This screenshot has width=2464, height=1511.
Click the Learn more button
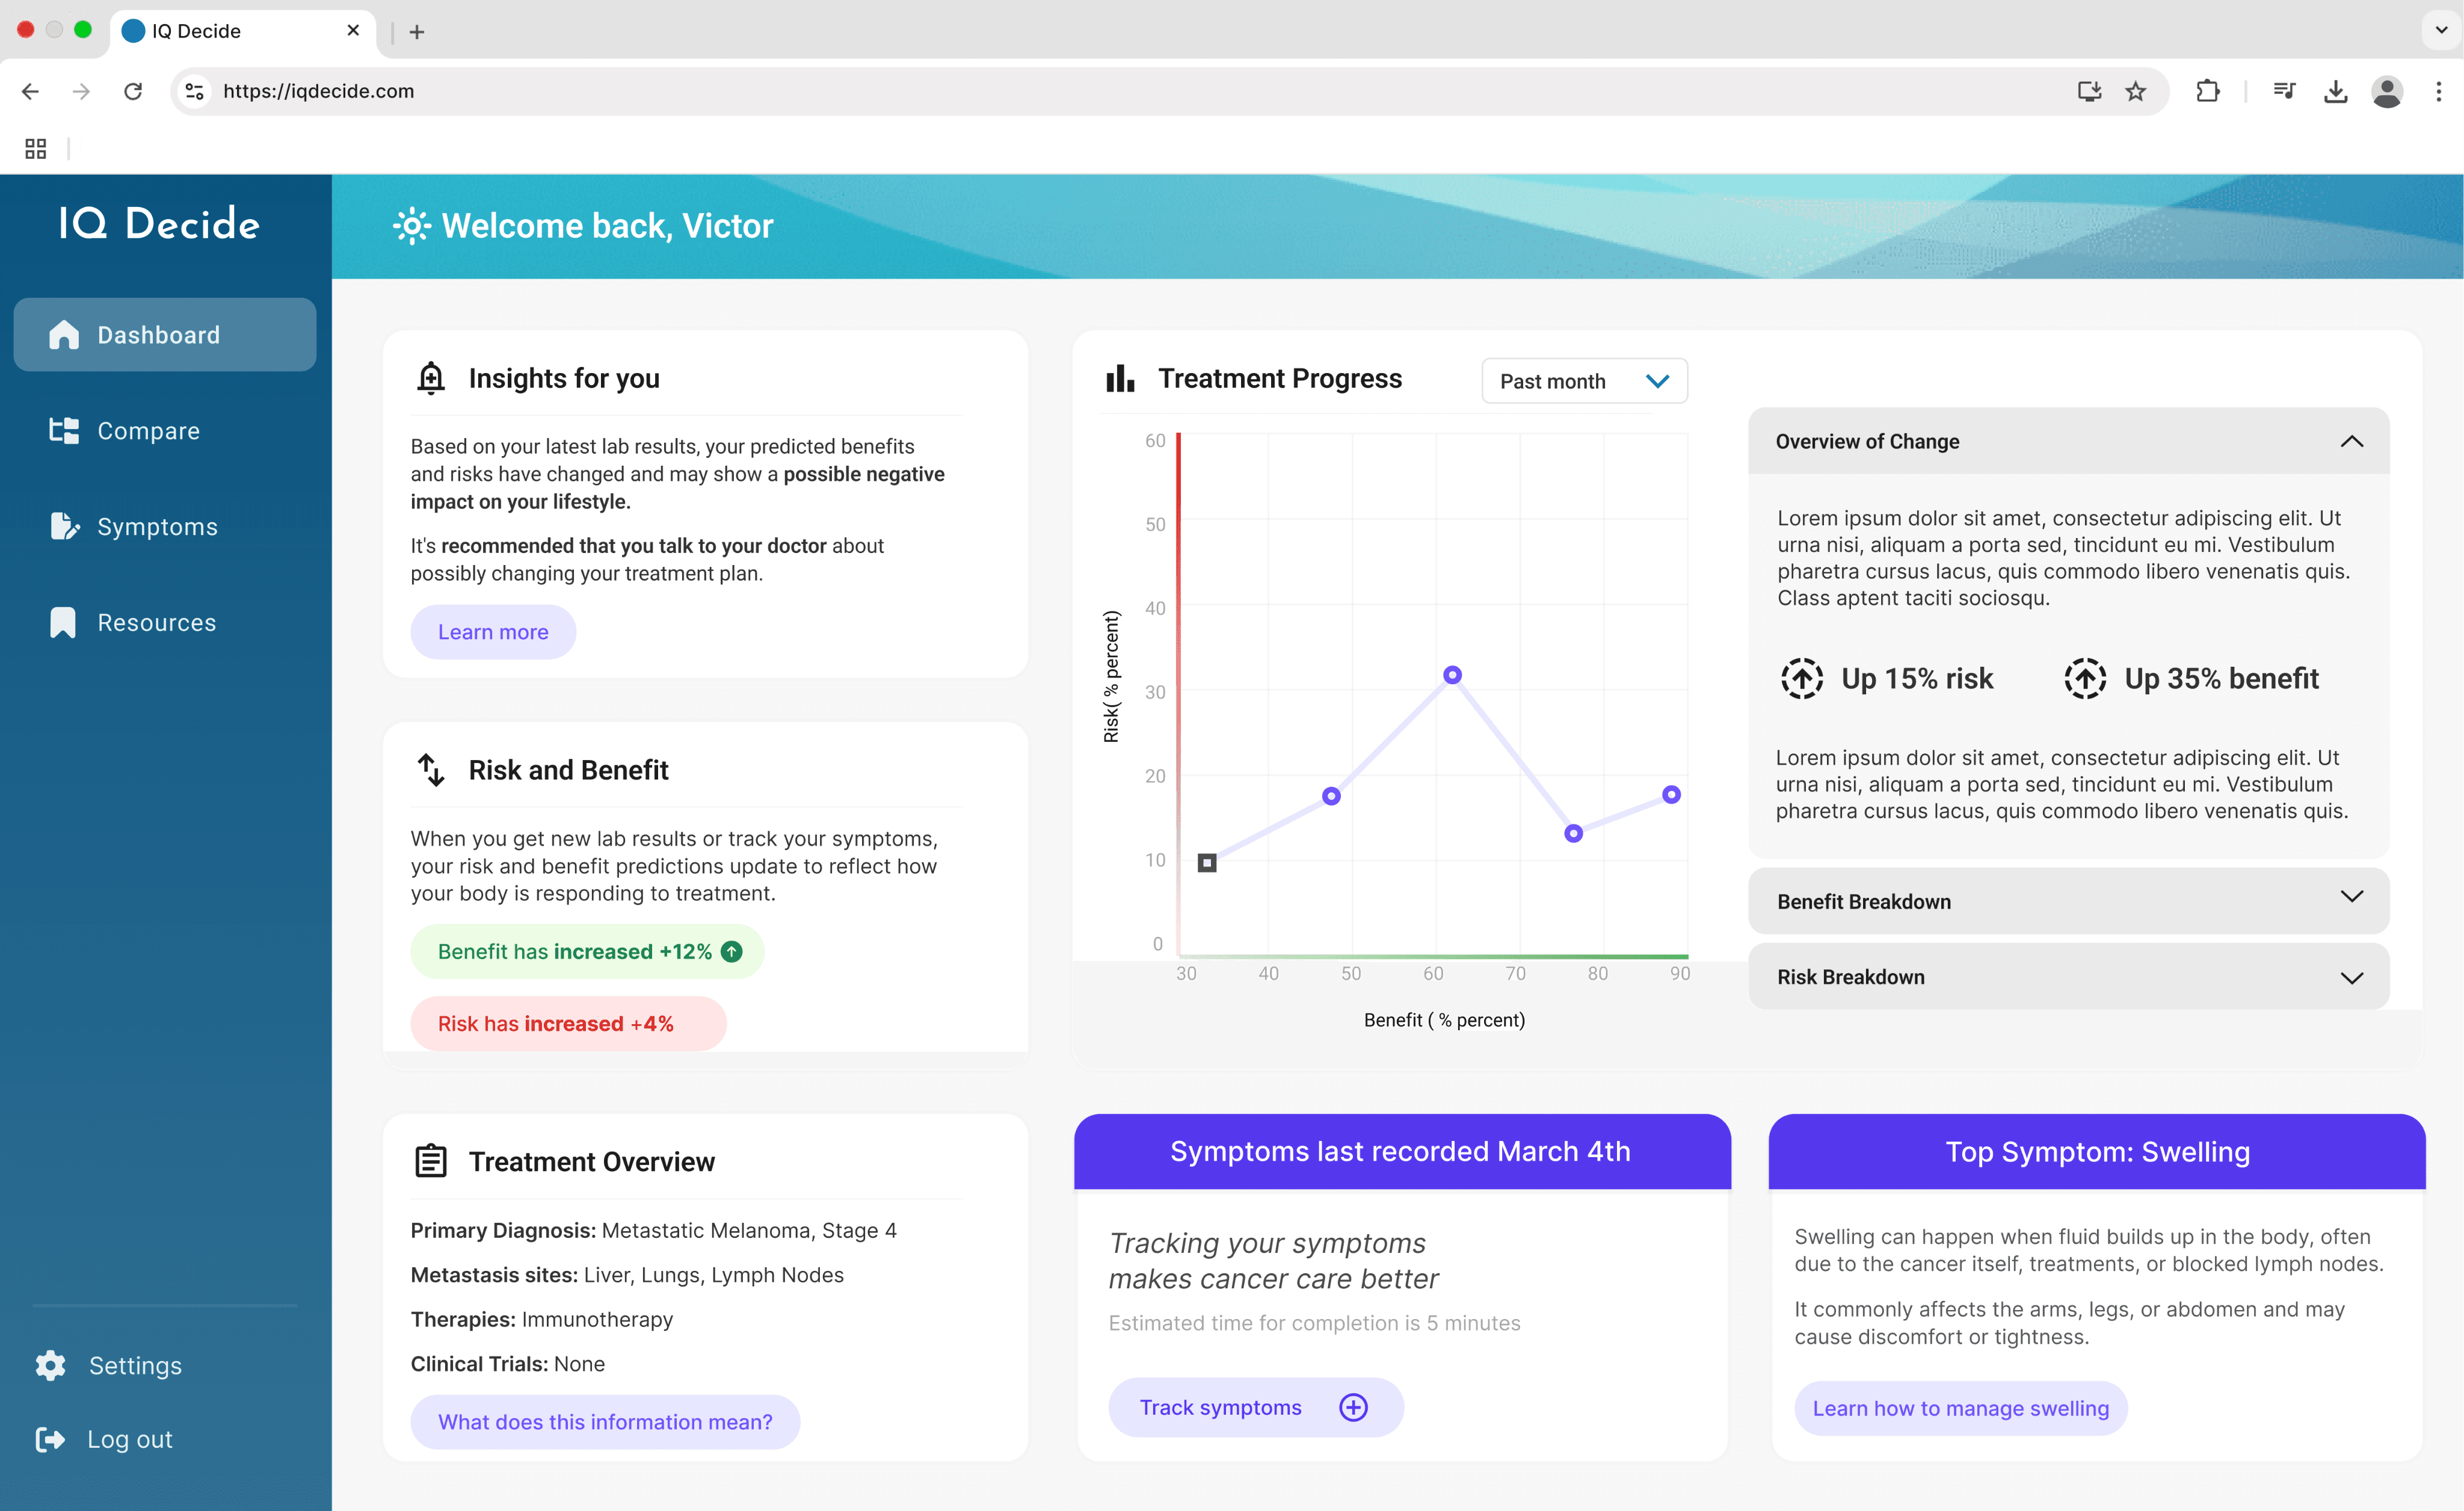click(493, 632)
